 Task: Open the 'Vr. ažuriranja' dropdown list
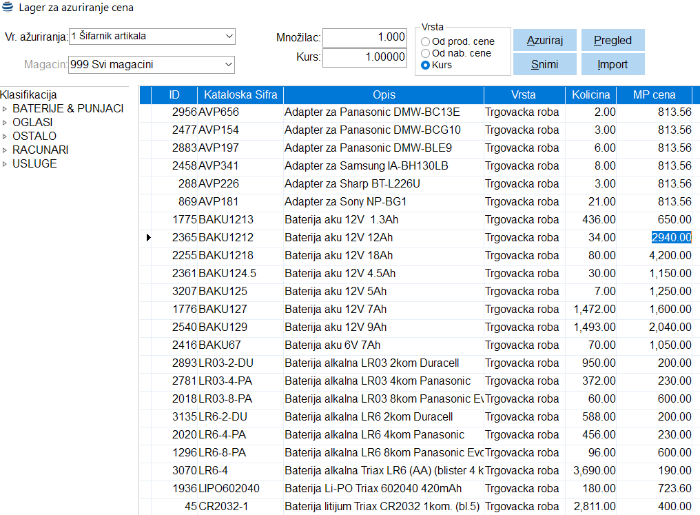(x=229, y=36)
